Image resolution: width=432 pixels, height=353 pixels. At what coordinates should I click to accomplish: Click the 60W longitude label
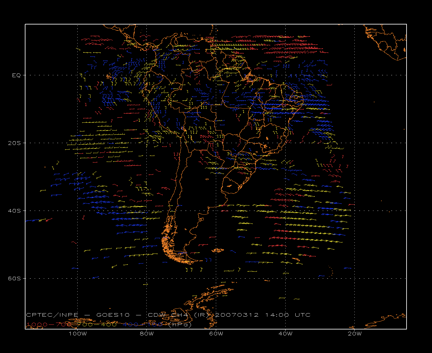point(216,334)
